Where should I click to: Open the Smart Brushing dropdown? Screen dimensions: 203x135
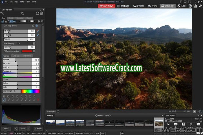pos(34,43)
